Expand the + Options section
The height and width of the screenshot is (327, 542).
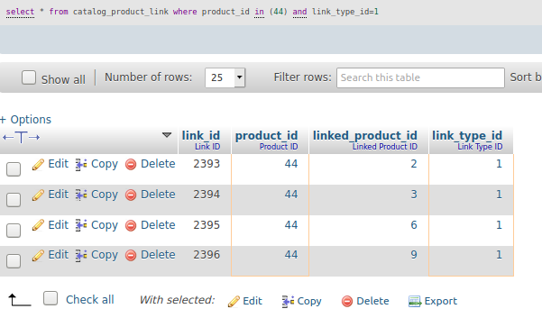(x=25, y=120)
